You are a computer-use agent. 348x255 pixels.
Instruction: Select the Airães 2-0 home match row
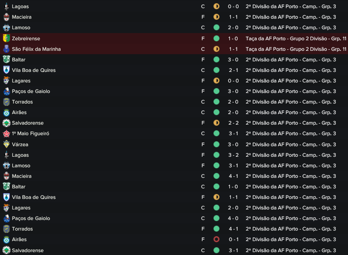tap(174, 112)
